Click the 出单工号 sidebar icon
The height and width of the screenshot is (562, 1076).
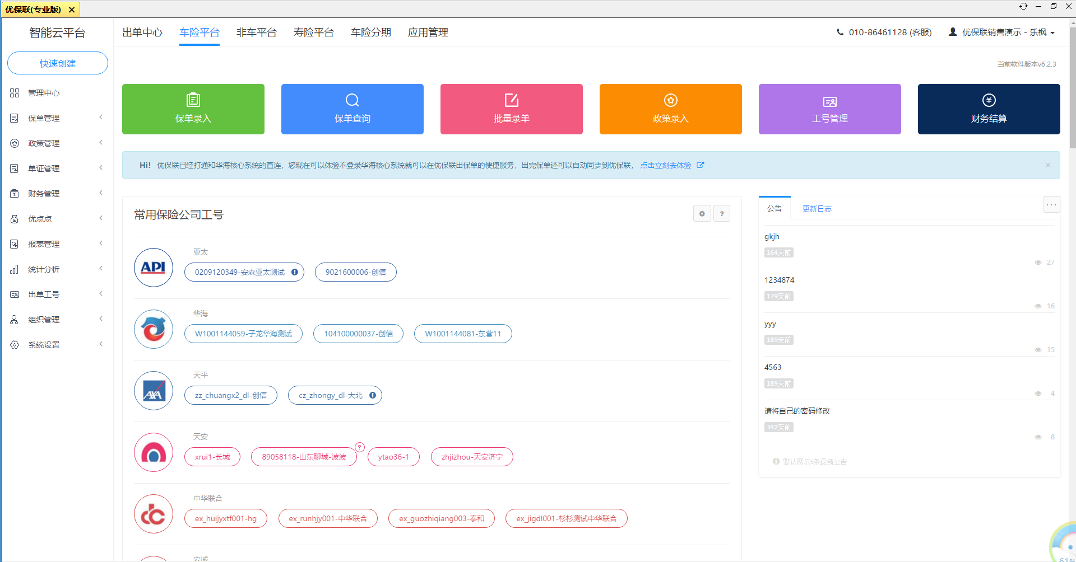(x=15, y=294)
